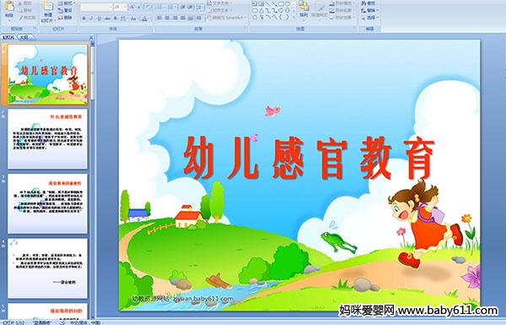Toggle bold formatting
Viewport: 506px width, 325px height.
click(x=83, y=19)
